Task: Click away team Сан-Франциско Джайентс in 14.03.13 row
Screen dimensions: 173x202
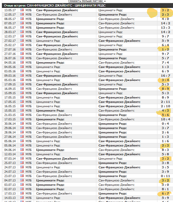Action: pyautogui.click(x=119, y=198)
